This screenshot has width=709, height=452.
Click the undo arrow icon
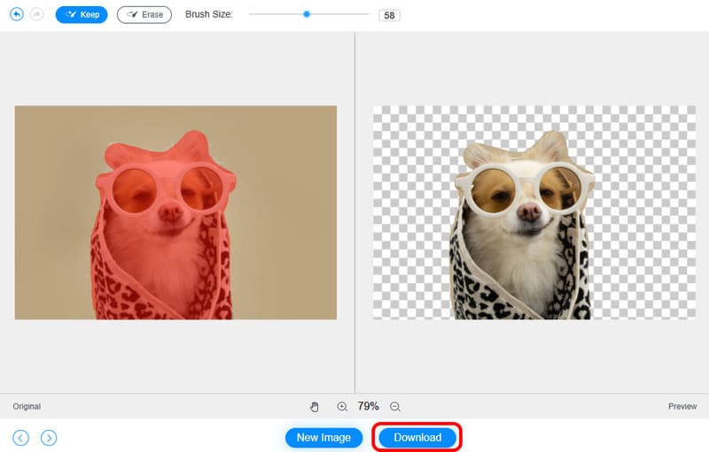pos(17,15)
